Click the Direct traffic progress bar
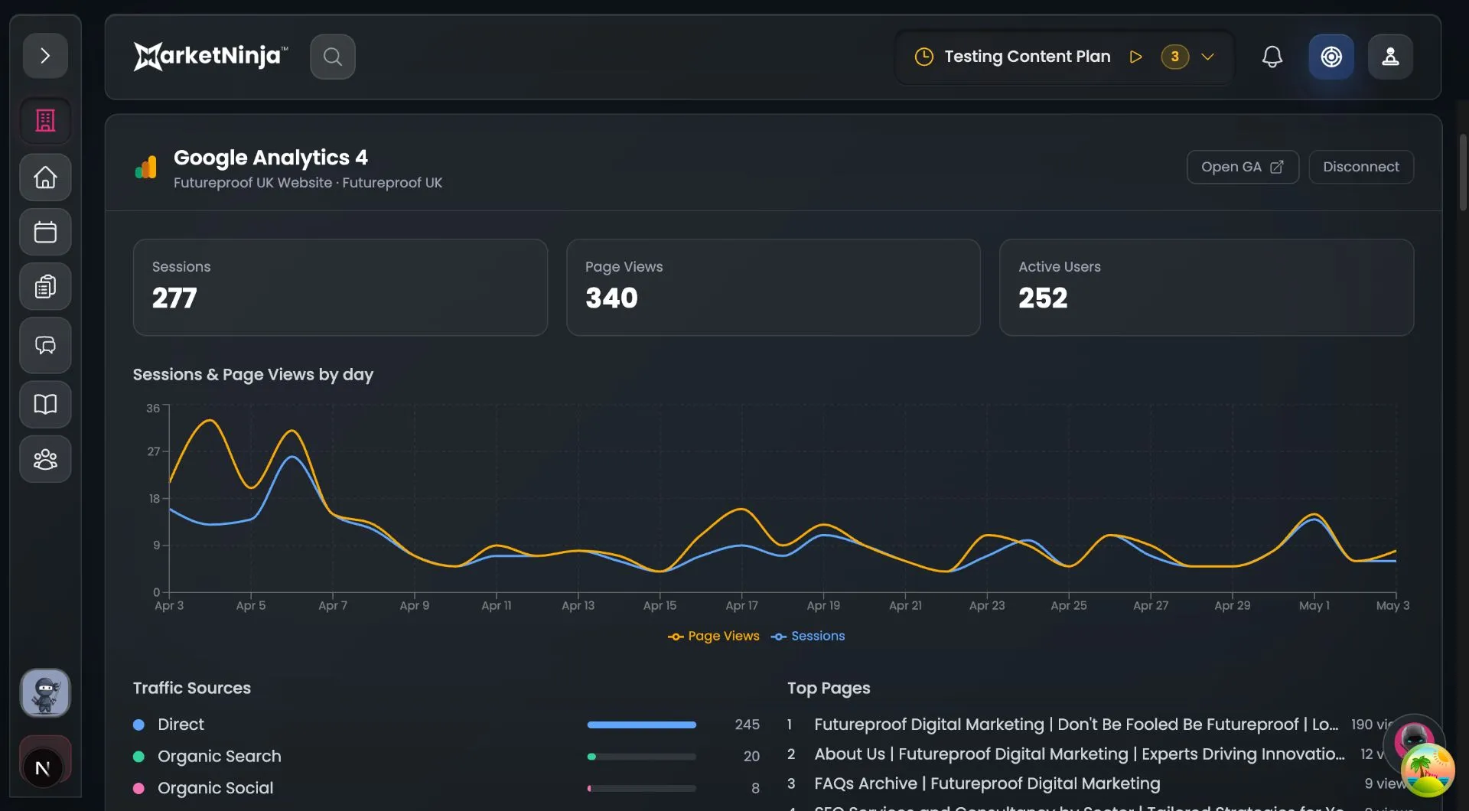This screenshot has width=1469, height=811. pos(642,725)
